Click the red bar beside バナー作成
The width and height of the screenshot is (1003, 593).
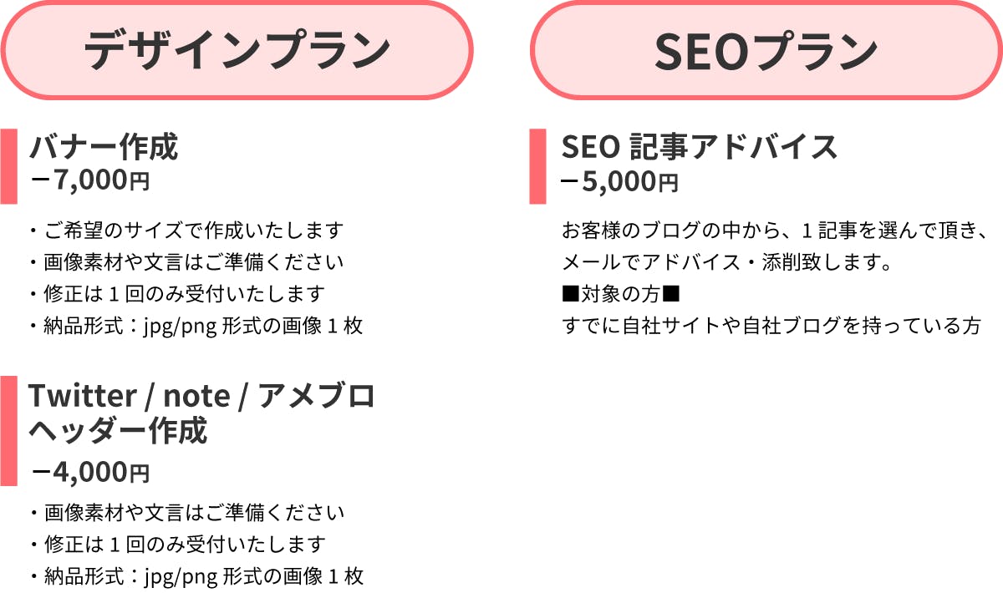tap(8, 166)
